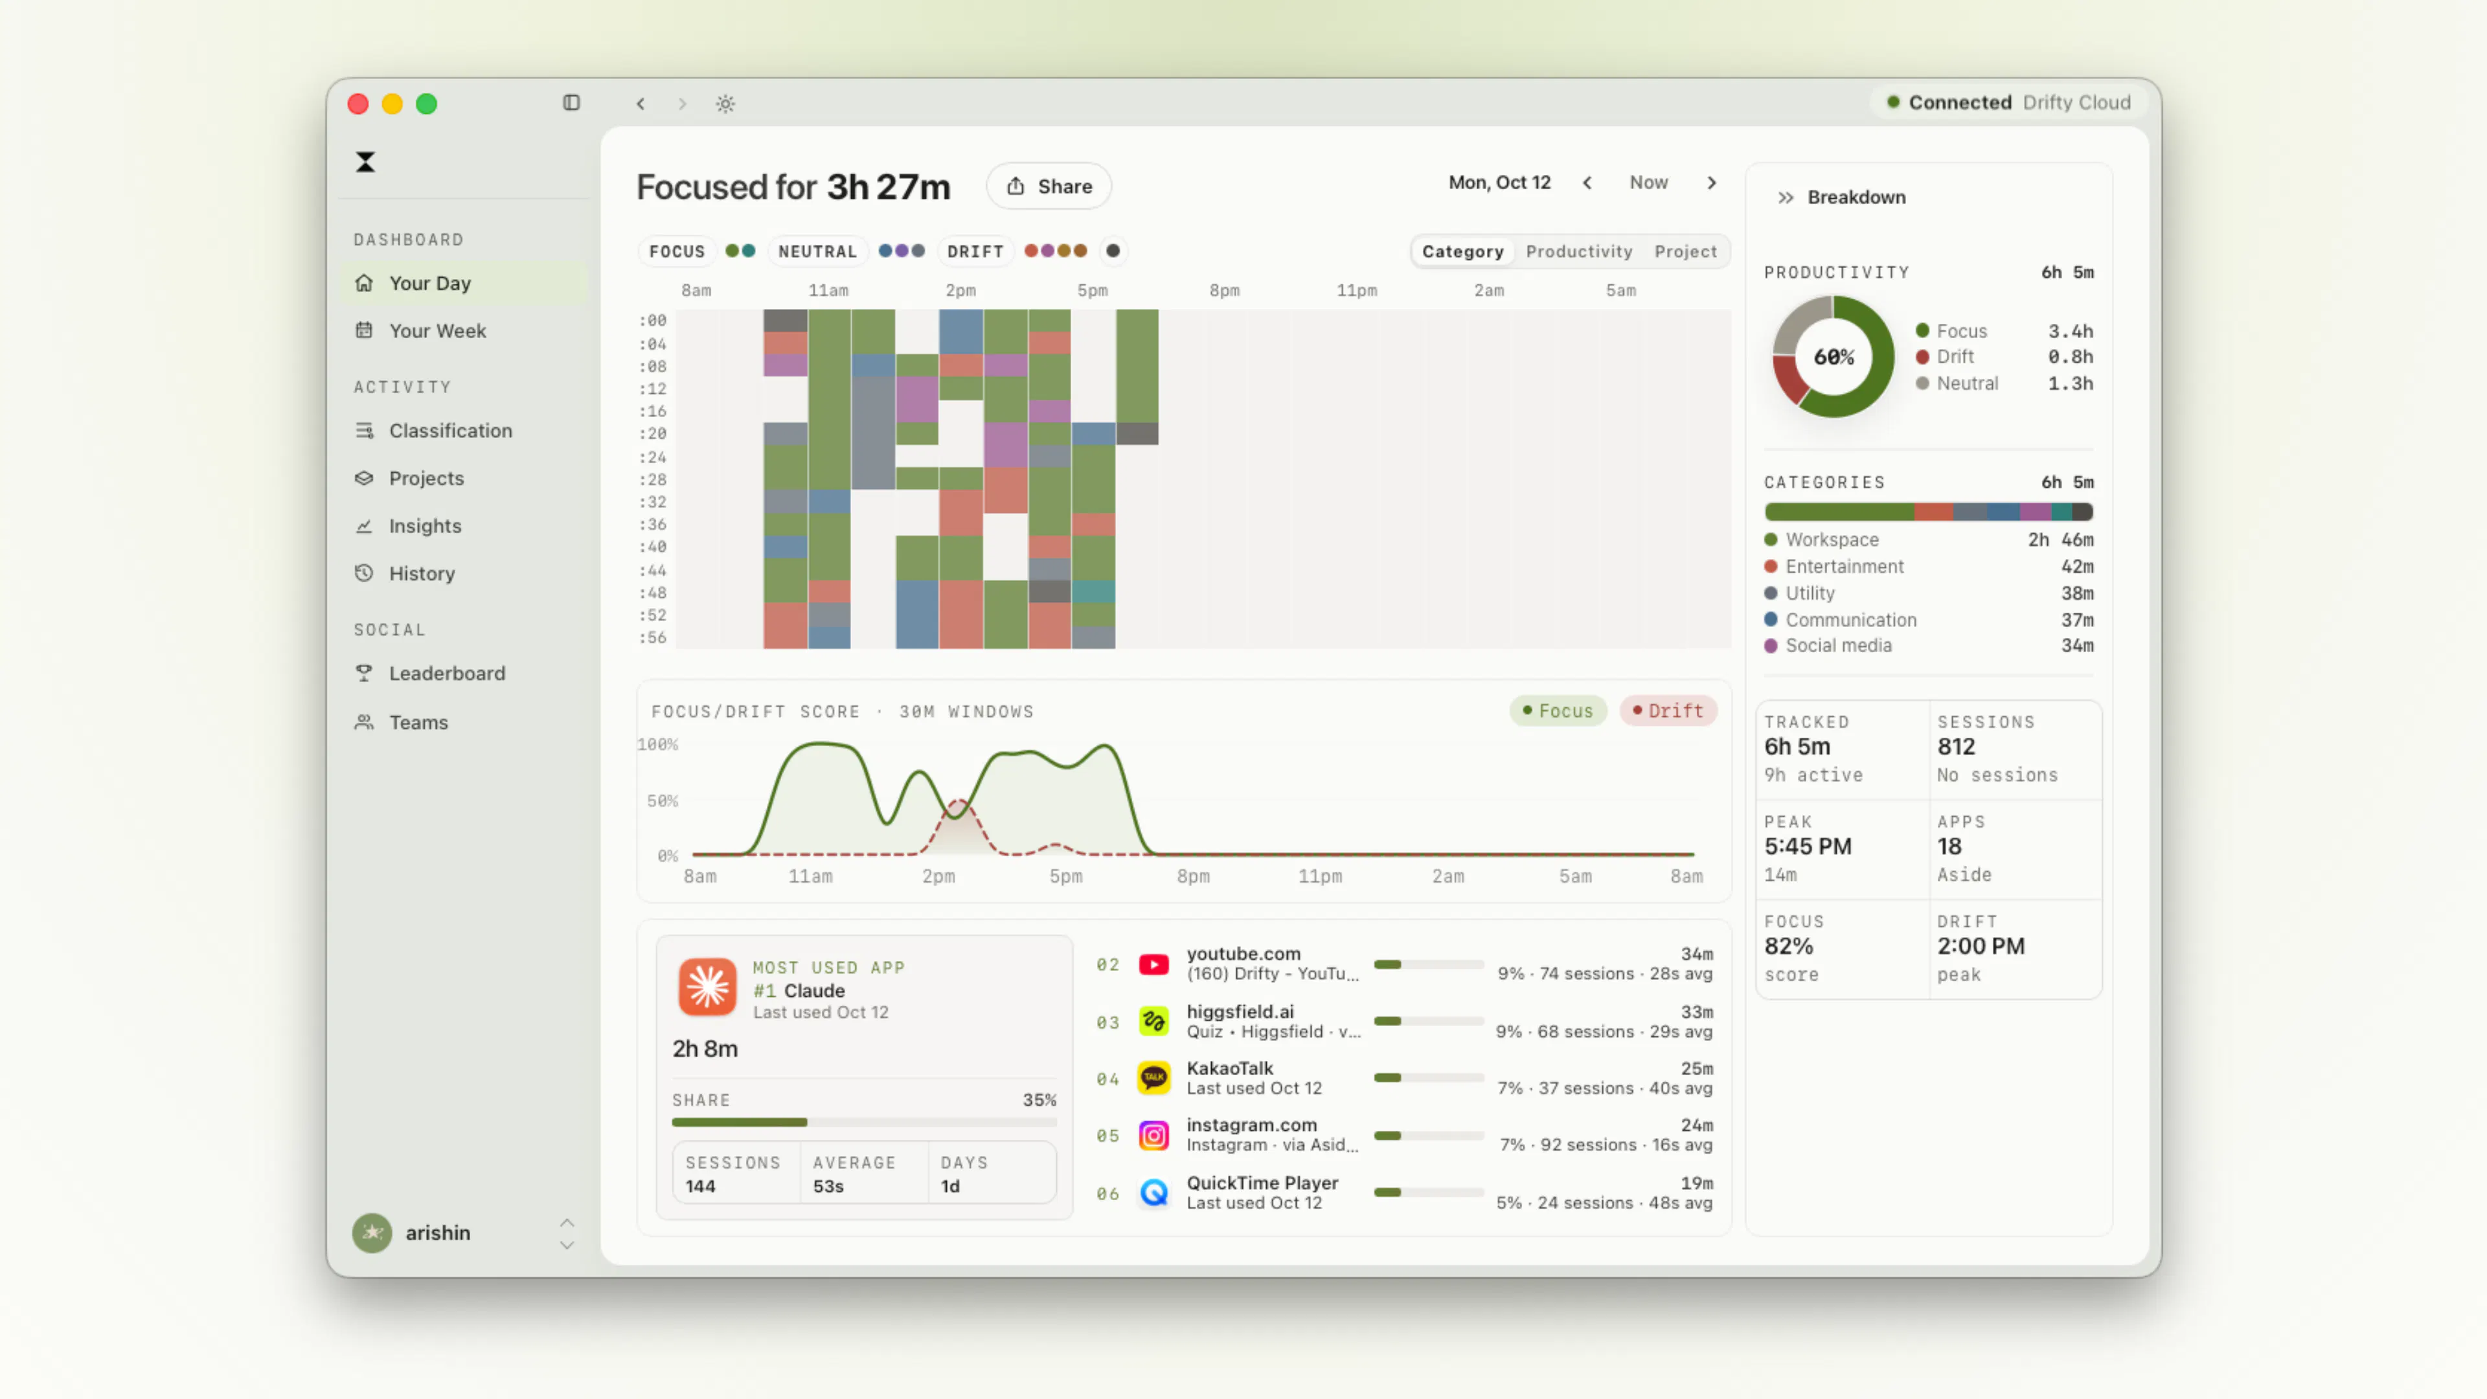The width and height of the screenshot is (2487, 1399).
Task: Click the YouTube icon
Action: (x=1153, y=964)
